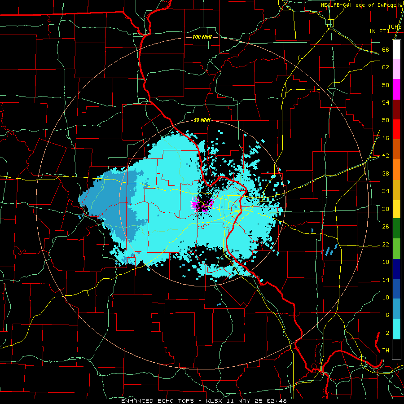Click the white swatch atop the tops legend

click(396, 49)
